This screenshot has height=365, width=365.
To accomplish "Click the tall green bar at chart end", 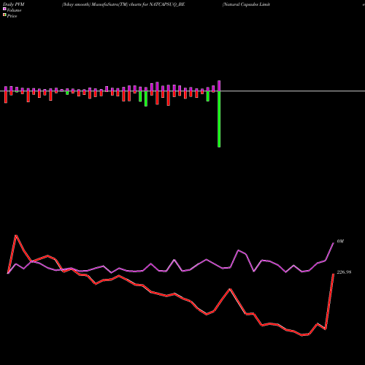I will tap(219, 119).
